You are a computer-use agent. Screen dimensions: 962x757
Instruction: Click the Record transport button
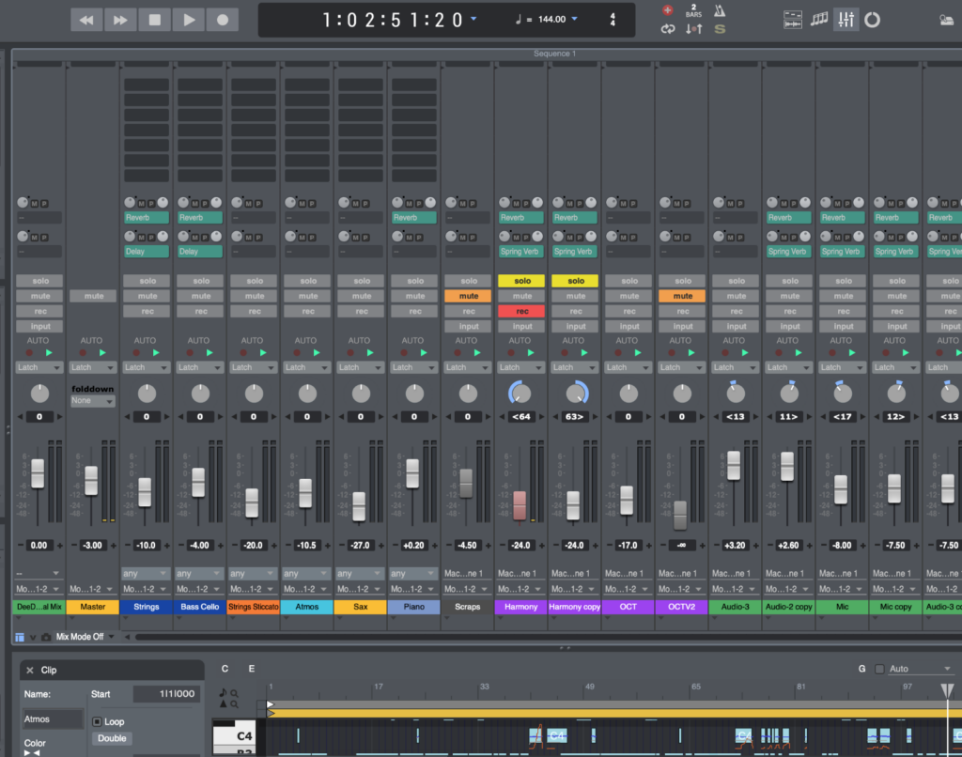[x=223, y=21]
